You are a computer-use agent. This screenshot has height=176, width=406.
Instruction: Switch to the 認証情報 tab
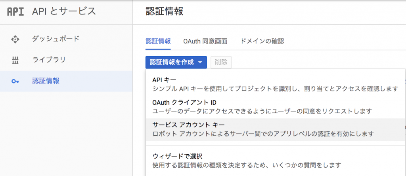point(158,42)
